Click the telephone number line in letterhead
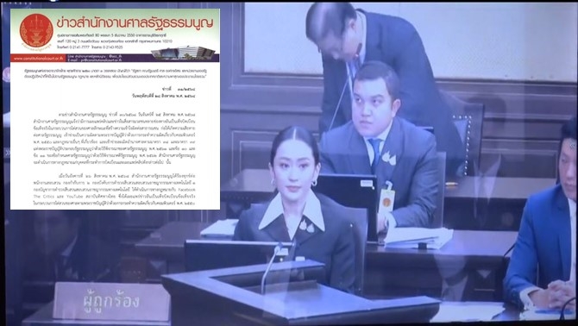Viewport: 578px width, 326px height. [x=90, y=47]
